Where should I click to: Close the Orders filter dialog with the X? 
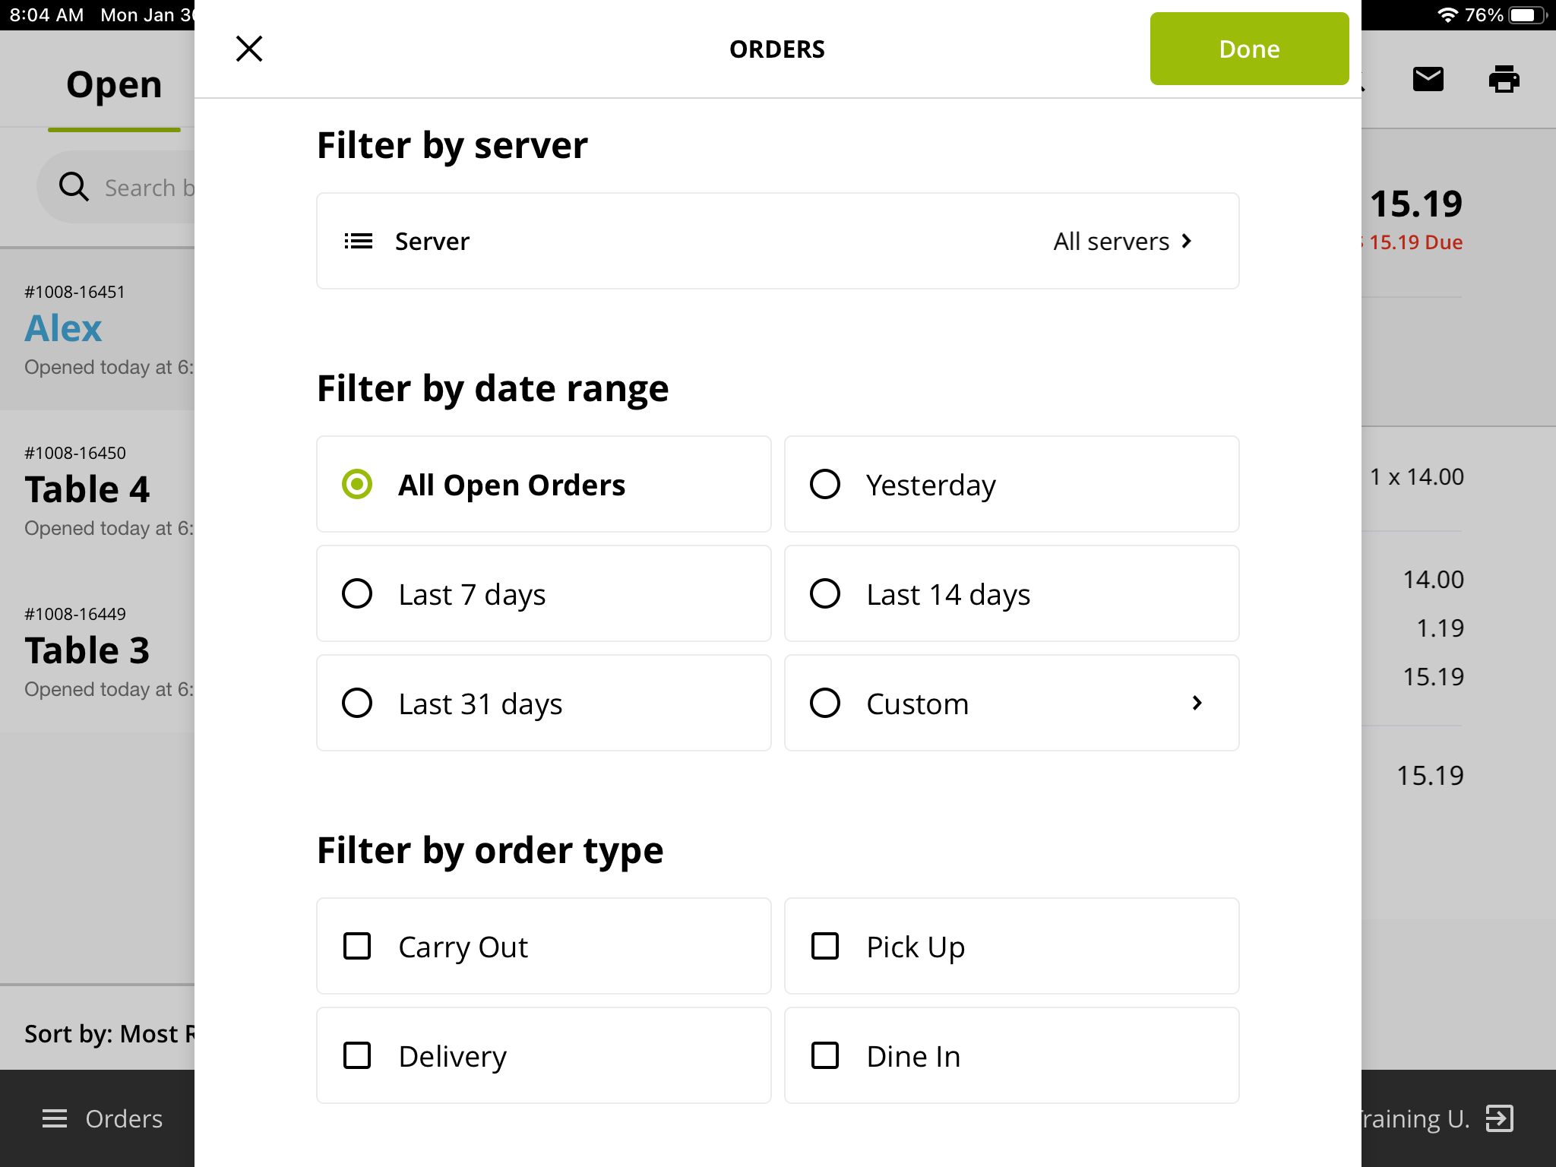pyautogui.click(x=248, y=48)
